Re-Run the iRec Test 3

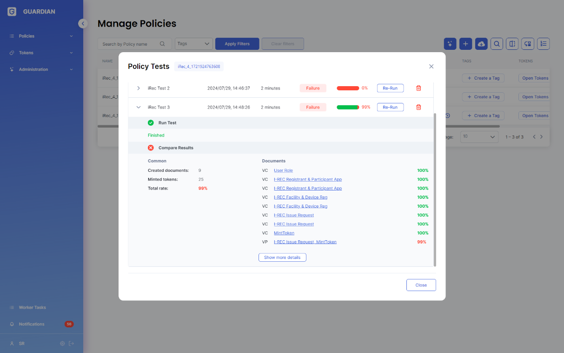[x=390, y=107]
